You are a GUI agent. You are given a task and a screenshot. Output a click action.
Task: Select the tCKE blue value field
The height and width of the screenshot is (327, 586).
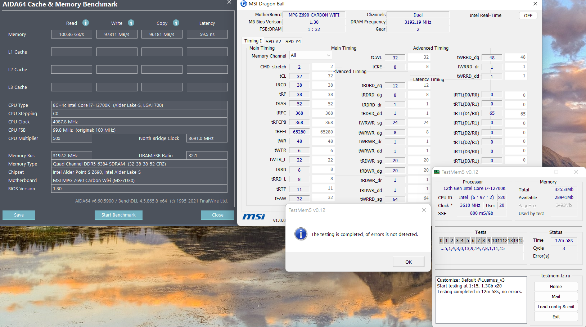(x=395, y=67)
